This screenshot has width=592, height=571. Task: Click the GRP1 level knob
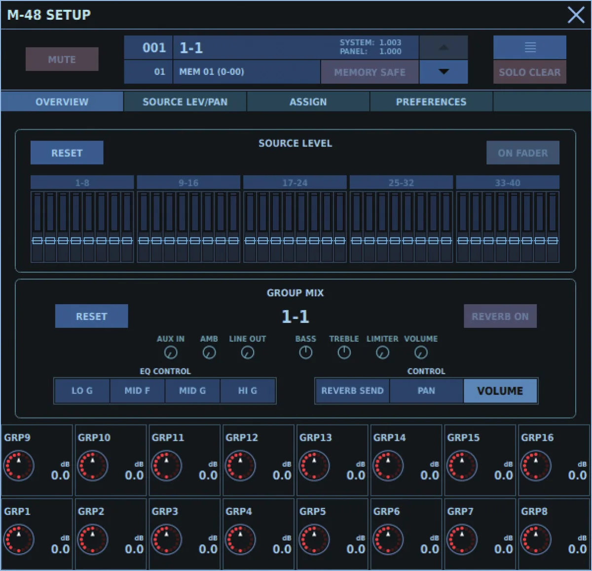19,539
